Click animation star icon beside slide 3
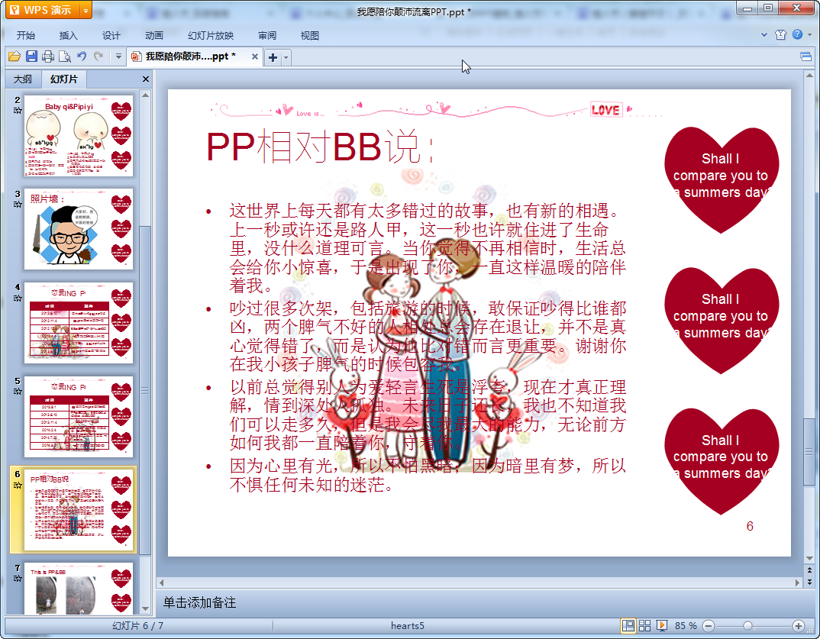Viewport: 820px width, 639px height. point(18,204)
